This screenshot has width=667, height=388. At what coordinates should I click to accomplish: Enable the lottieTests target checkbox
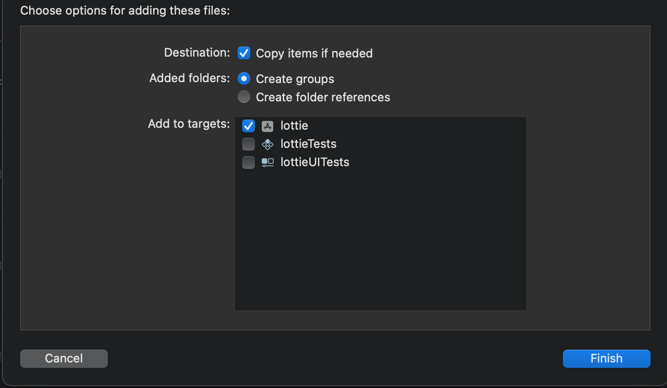tap(249, 144)
